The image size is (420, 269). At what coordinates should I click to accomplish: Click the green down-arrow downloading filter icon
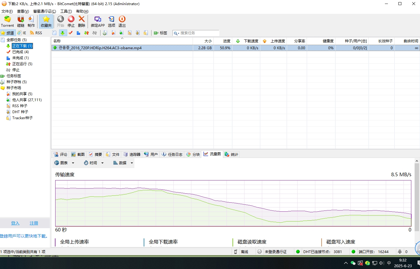pyautogui.click(x=62, y=33)
